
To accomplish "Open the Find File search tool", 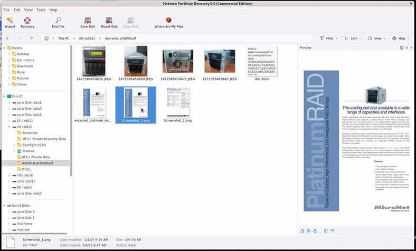I will 58,22.
